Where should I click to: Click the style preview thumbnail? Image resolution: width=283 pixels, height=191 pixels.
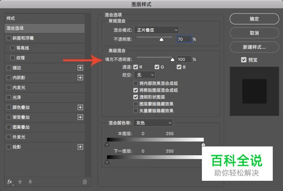point(254,91)
